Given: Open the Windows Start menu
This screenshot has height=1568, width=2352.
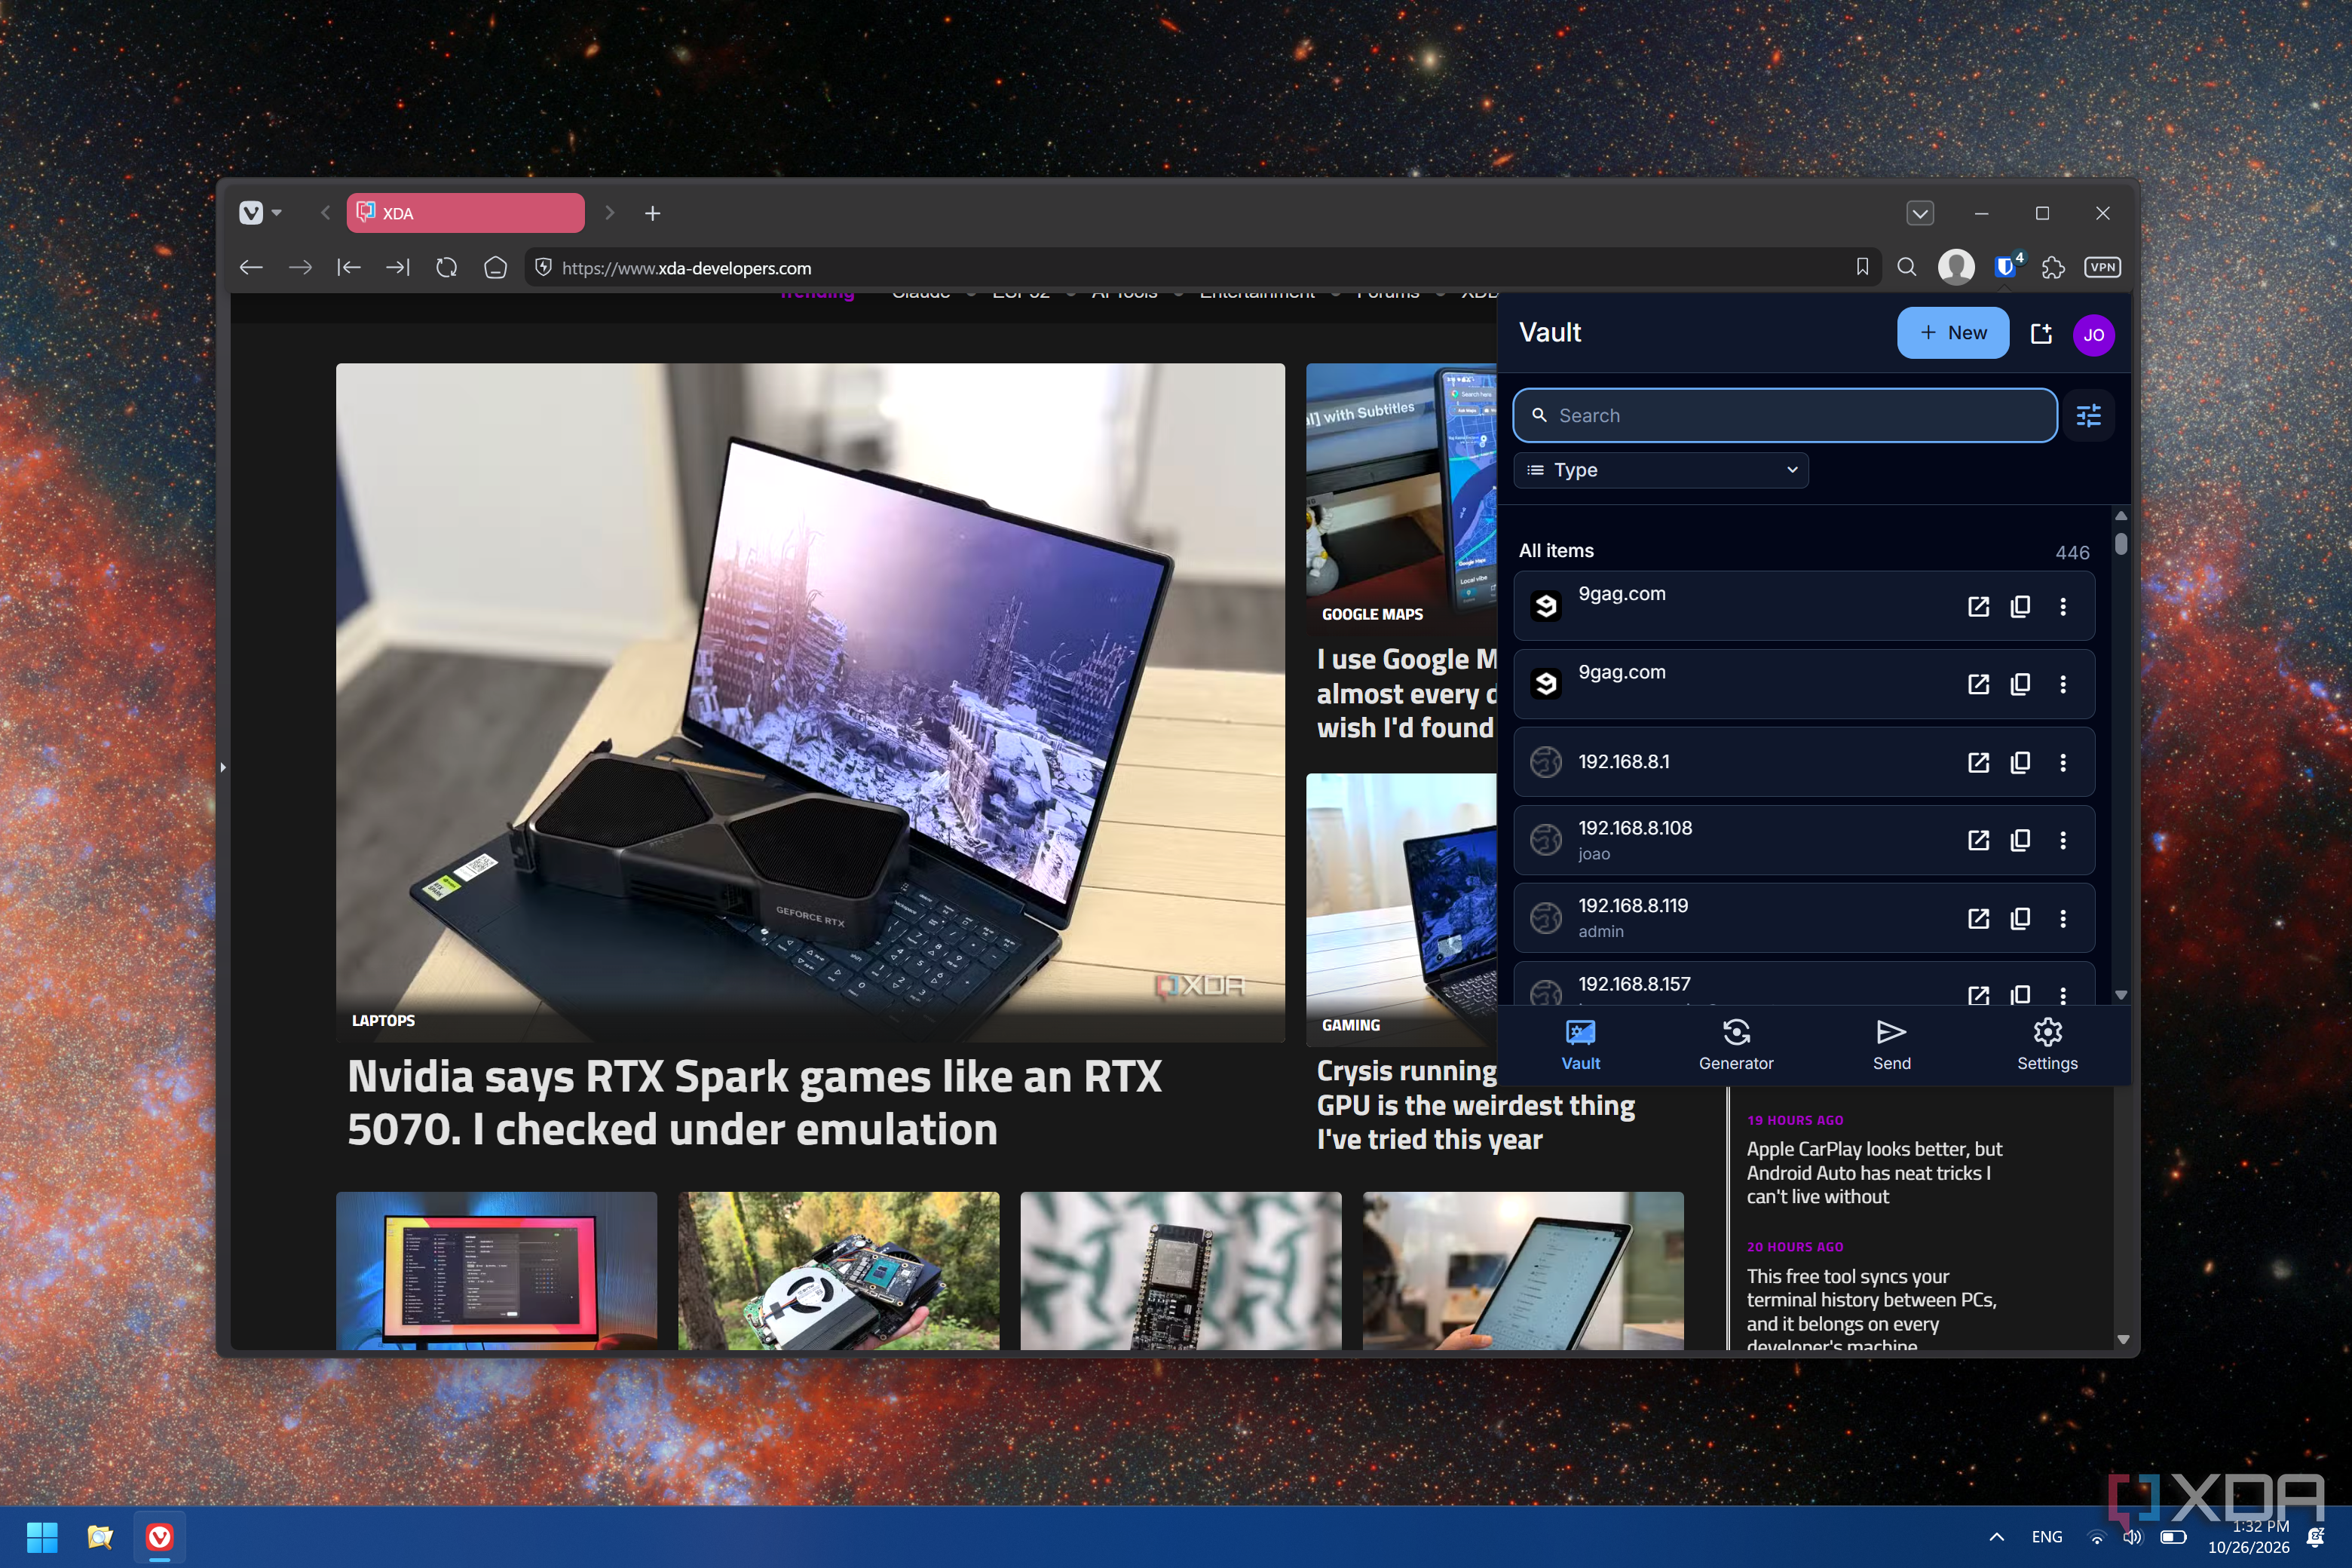Looking at the screenshot, I should click(x=42, y=1537).
